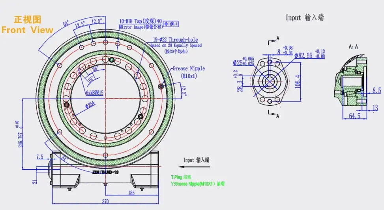Click the "Grease Nipple (M10x1)" label
The width and height of the screenshot is (384, 210).
(x=189, y=72)
